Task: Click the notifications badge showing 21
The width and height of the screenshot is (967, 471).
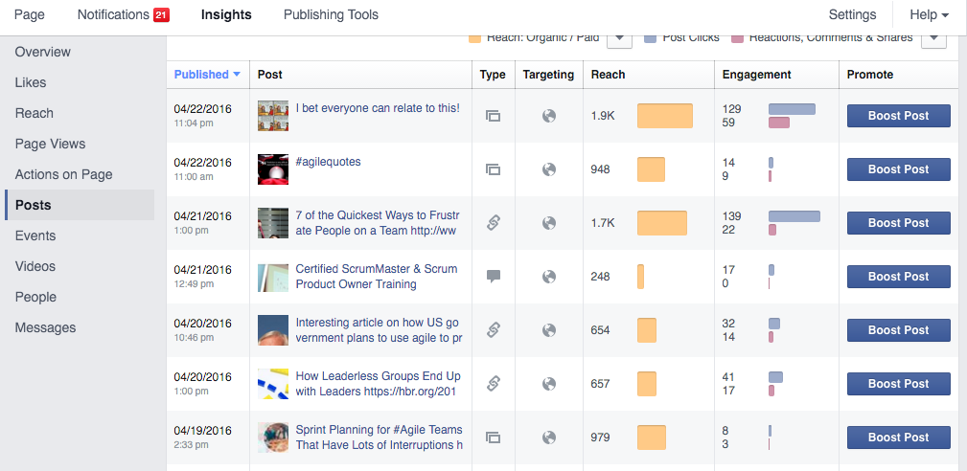Action: point(161,15)
